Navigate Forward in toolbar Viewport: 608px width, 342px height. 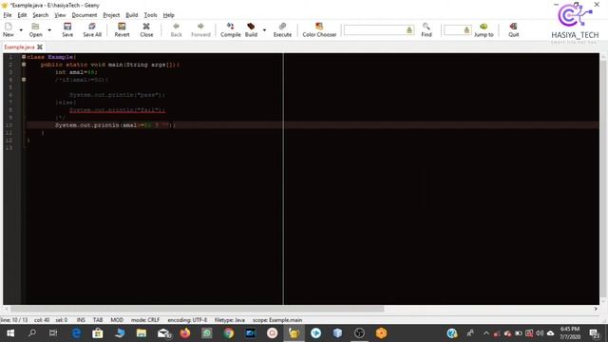(200, 29)
